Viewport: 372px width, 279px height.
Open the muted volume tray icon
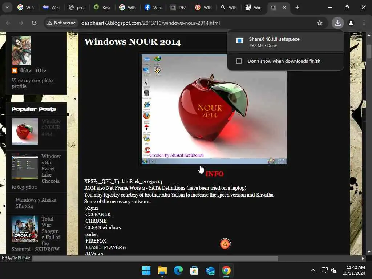tap(334, 270)
